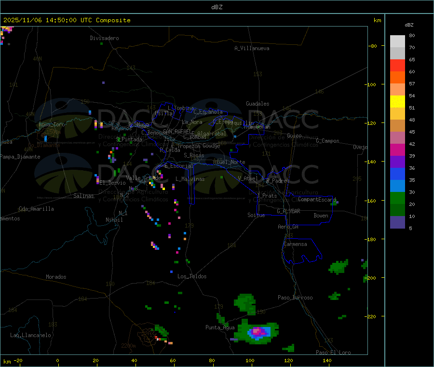
Task: Click the C_Española location label
Action: coord(208,112)
